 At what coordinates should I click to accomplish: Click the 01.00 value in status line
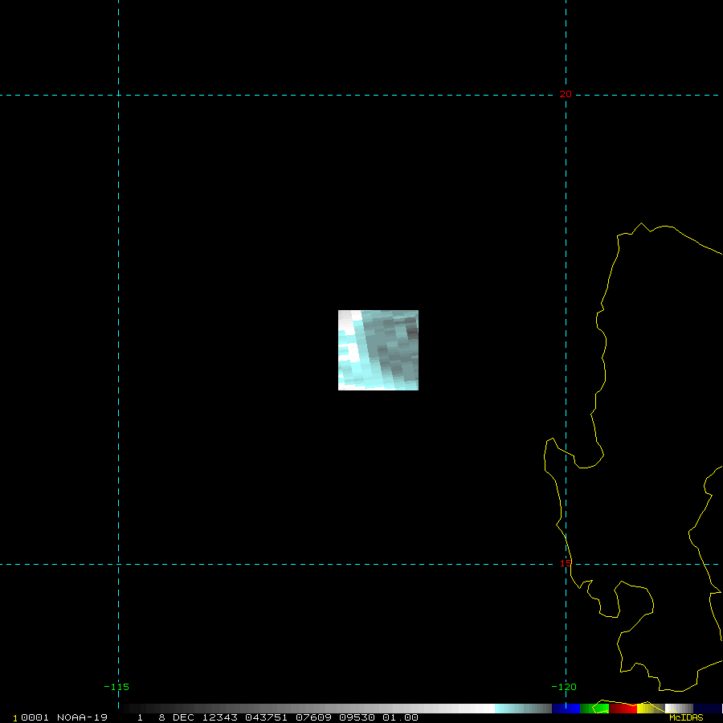[x=400, y=717]
